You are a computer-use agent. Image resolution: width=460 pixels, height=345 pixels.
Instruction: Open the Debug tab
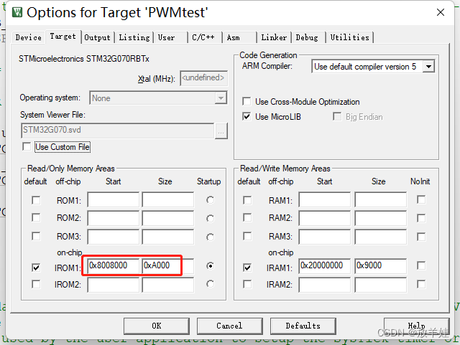pyautogui.click(x=307, y=37)
